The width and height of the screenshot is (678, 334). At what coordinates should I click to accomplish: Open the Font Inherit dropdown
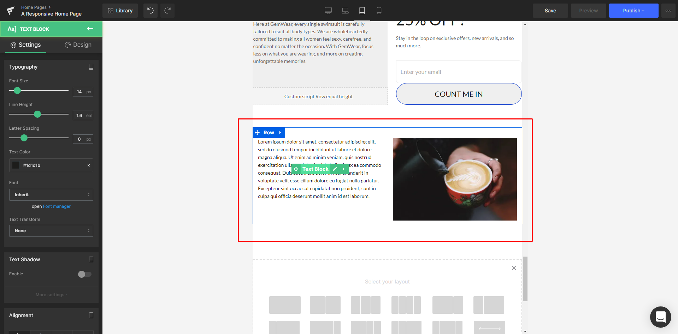51,195
